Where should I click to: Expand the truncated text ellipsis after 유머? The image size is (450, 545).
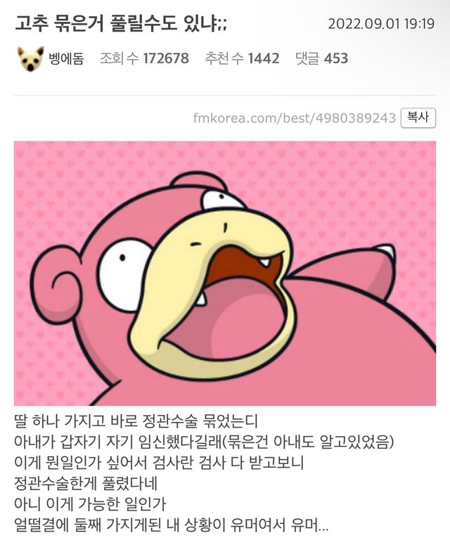click(323, 528)
